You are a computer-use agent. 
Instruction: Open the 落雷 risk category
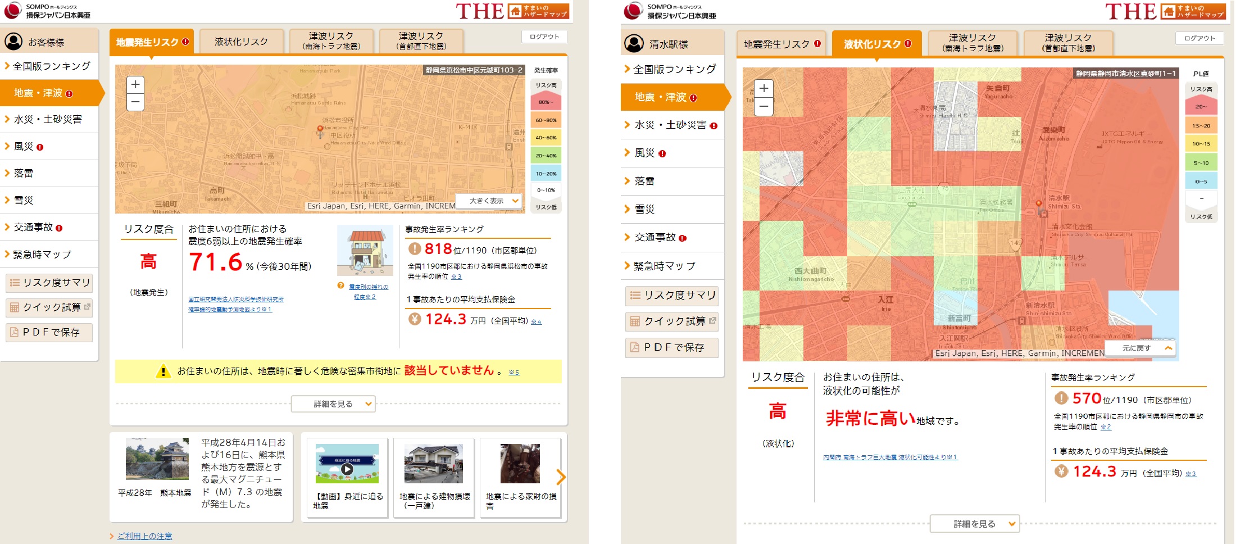28,173
